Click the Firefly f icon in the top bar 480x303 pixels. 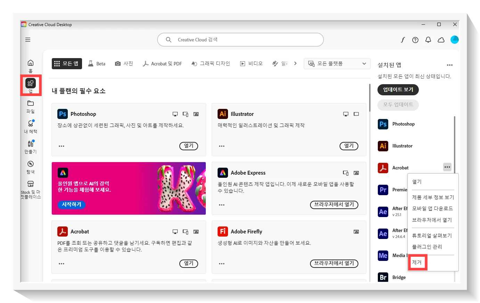[402, 40]
